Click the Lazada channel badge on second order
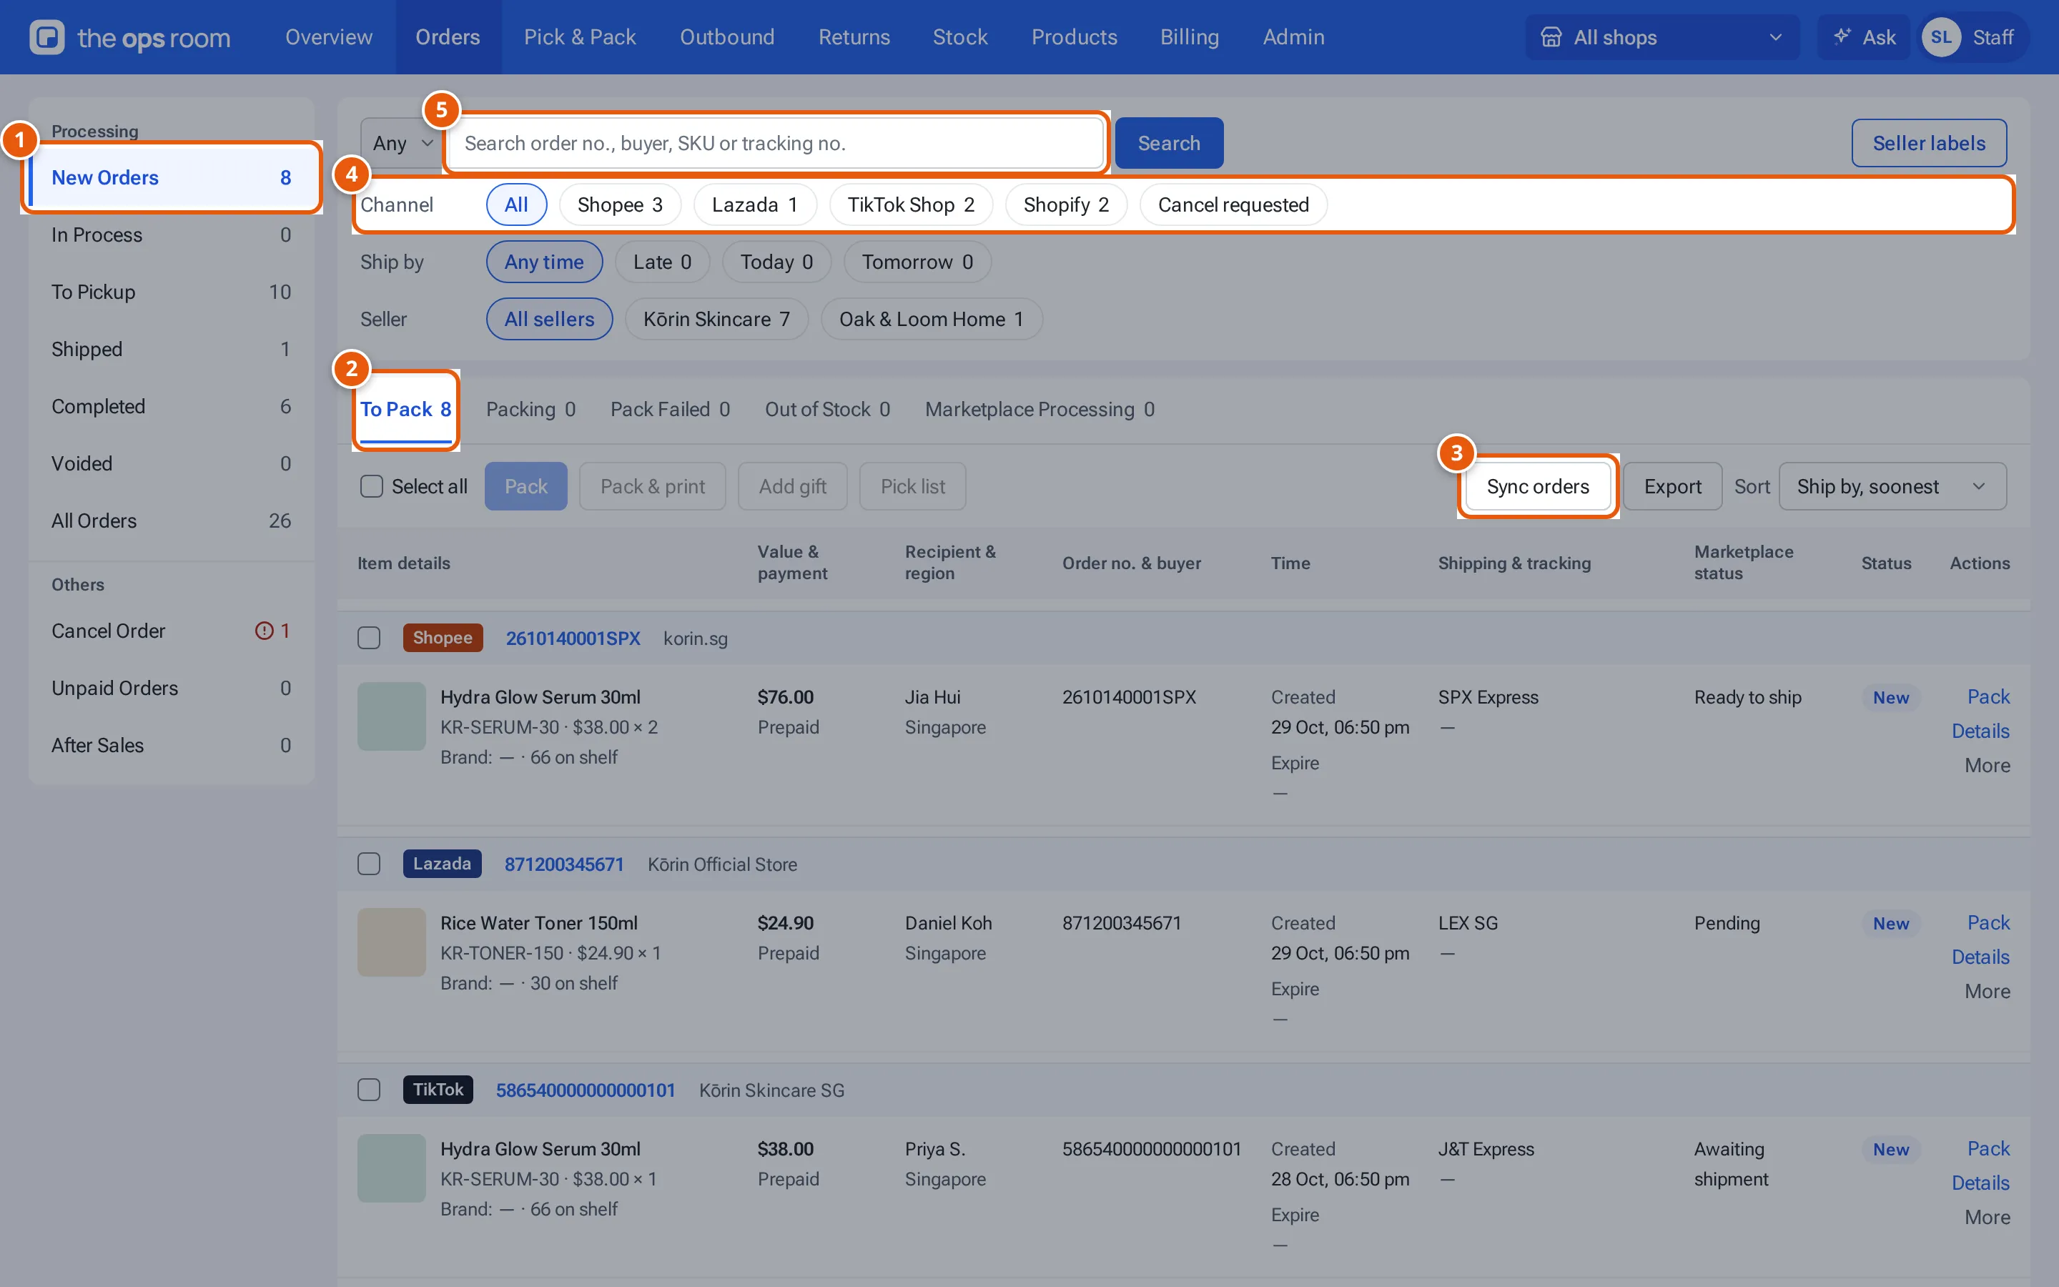 (442, 863)
